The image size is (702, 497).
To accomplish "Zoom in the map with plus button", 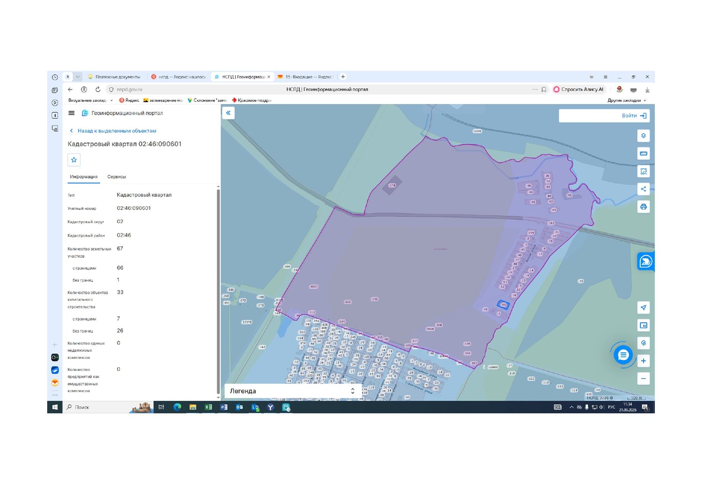I will tap(643, 361).
